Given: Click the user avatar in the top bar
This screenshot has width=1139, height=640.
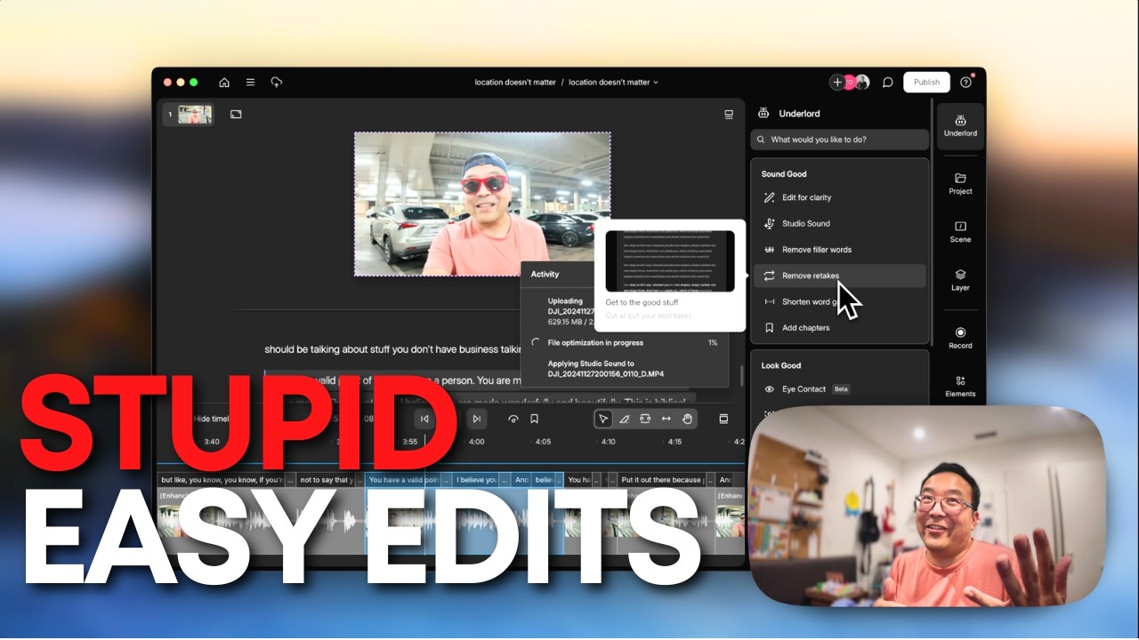Looking at the screenshot, I should coord(860,82).
